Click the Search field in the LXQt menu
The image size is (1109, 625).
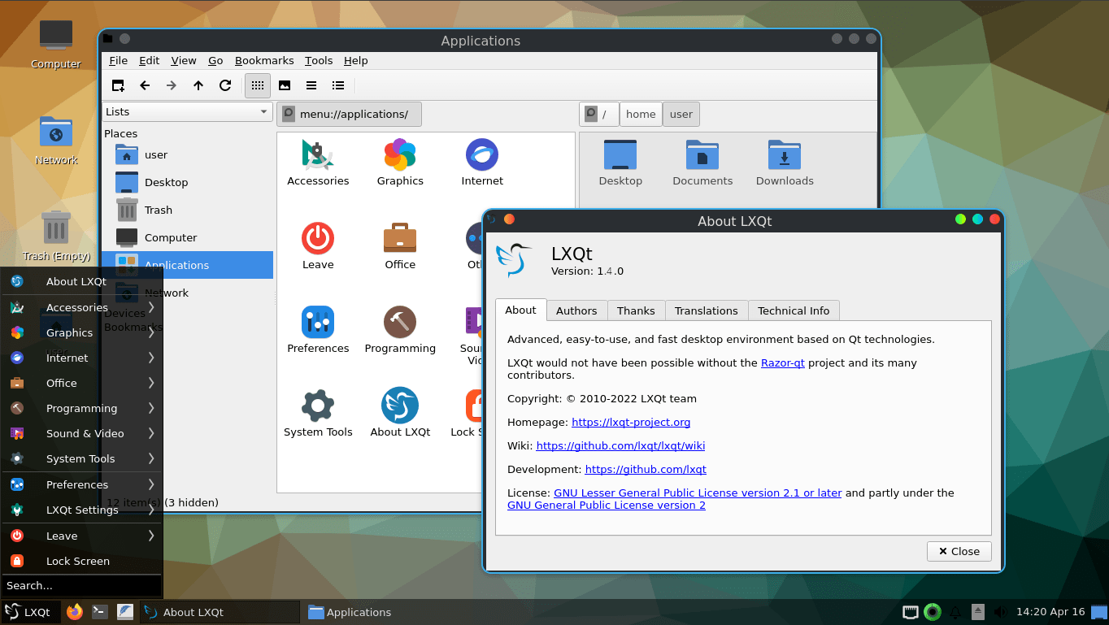(81, 585)
